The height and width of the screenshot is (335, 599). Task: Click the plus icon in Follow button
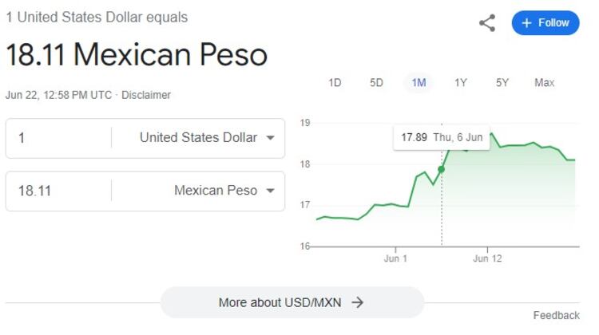pyautogui.click(x=526, y=23)
